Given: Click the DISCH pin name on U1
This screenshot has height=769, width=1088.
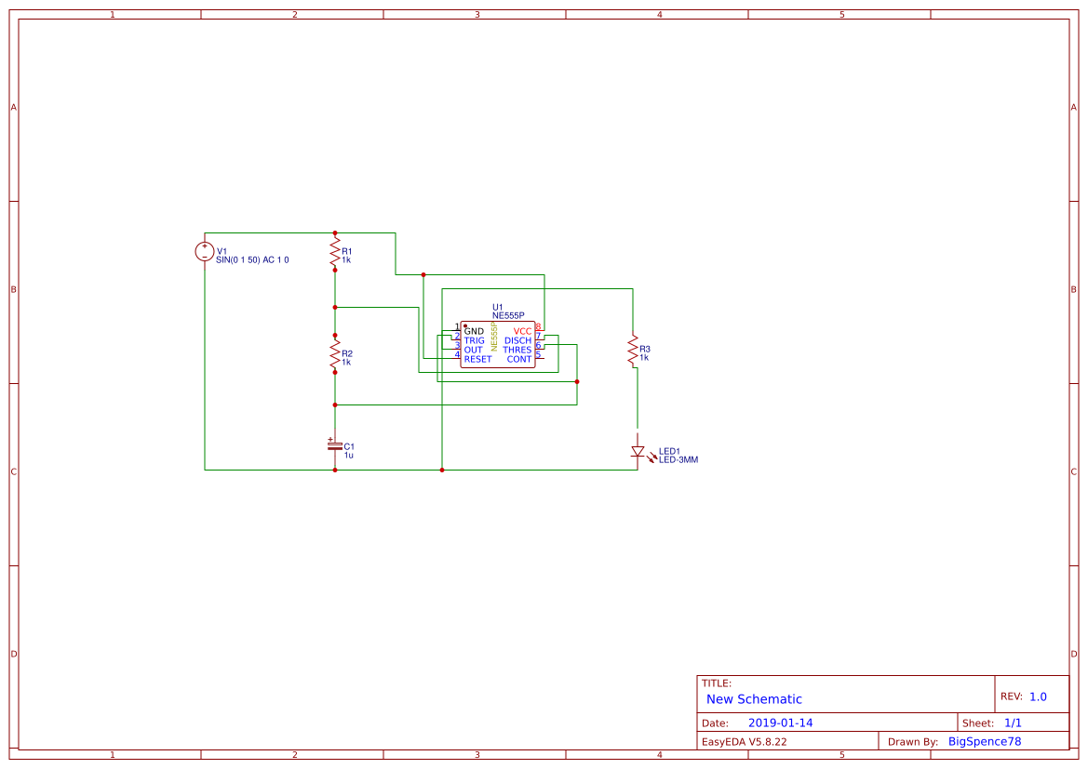Looking at the screenshot, I should click(x=517, y=340).
